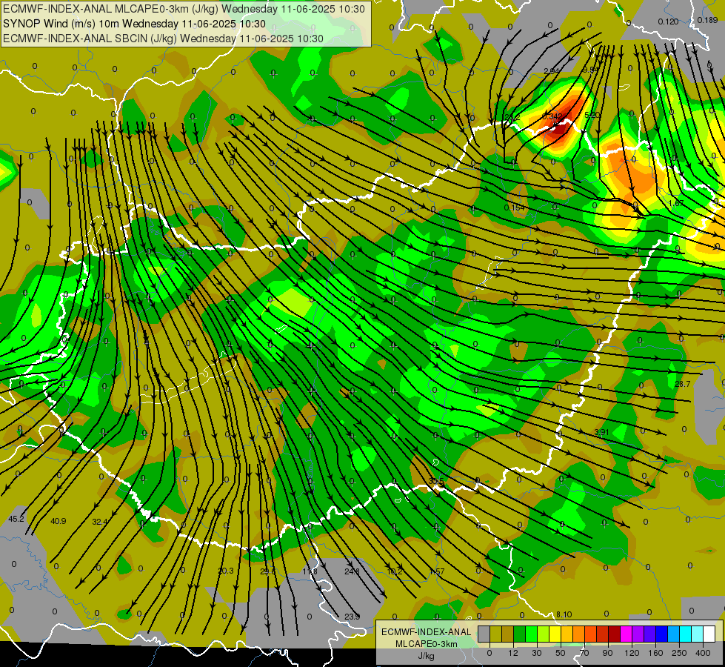Click the map value 40.9
This screenshot has height=667, width=725.
[59, 521]
